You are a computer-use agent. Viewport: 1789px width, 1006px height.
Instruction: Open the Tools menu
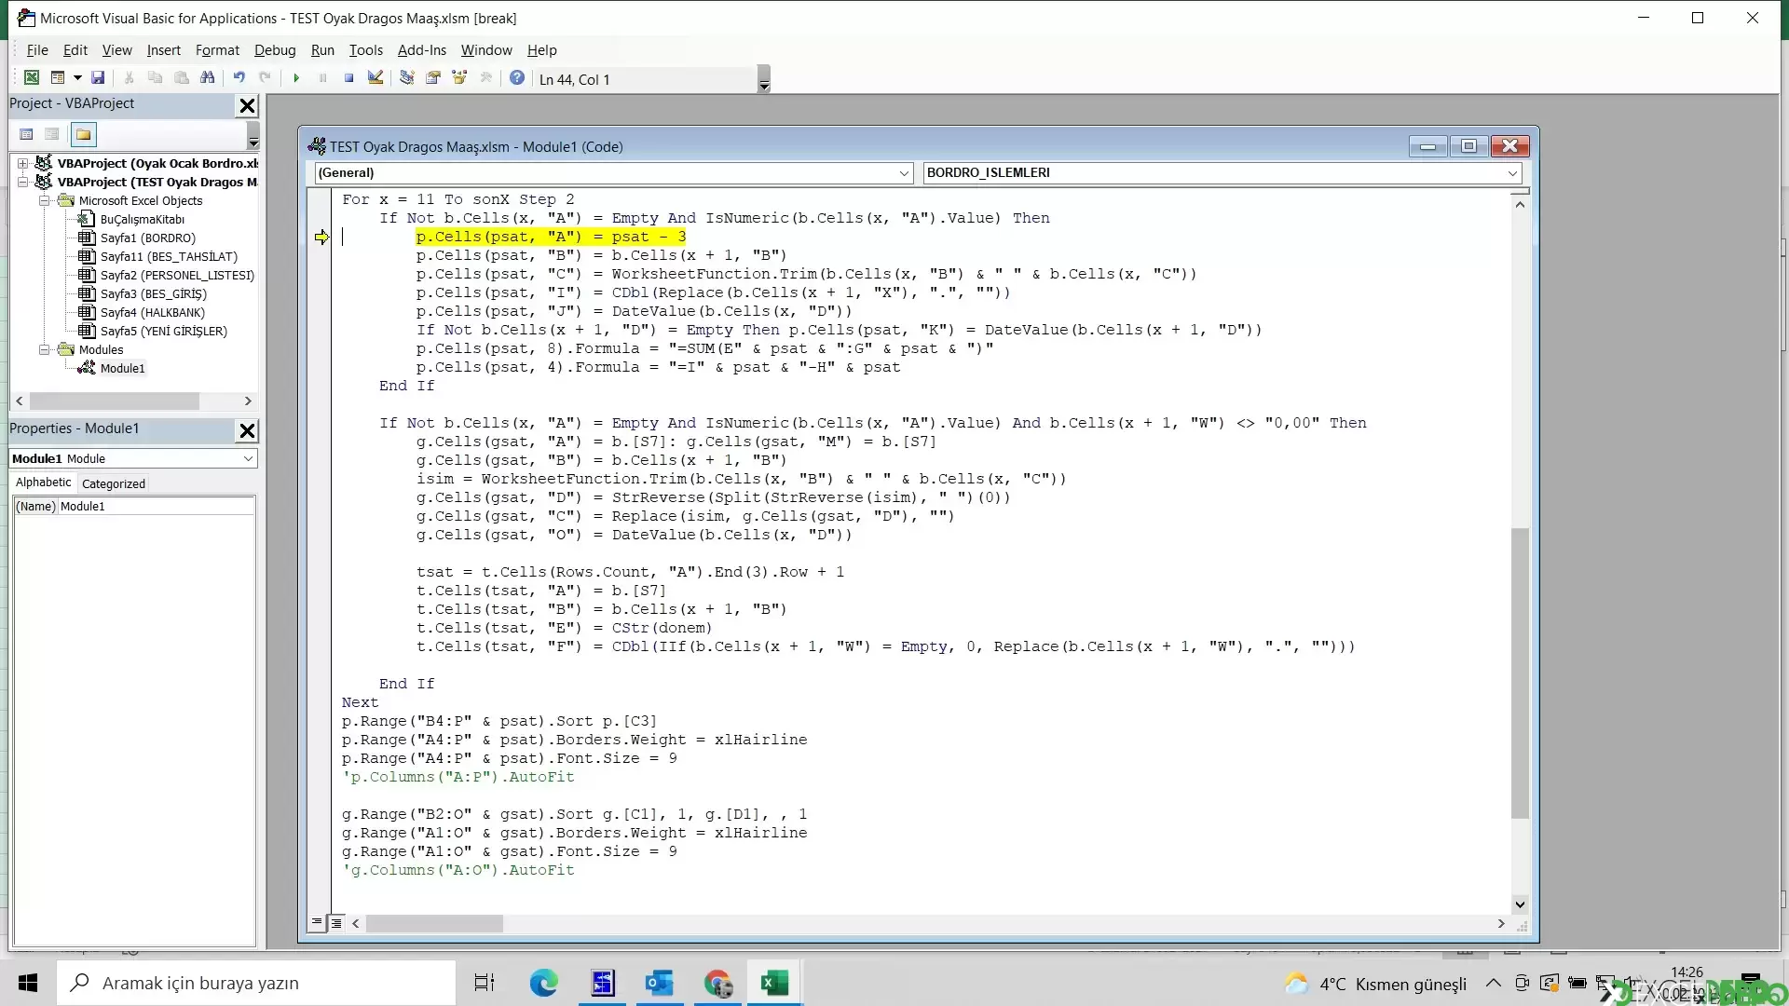pos(366,50)
